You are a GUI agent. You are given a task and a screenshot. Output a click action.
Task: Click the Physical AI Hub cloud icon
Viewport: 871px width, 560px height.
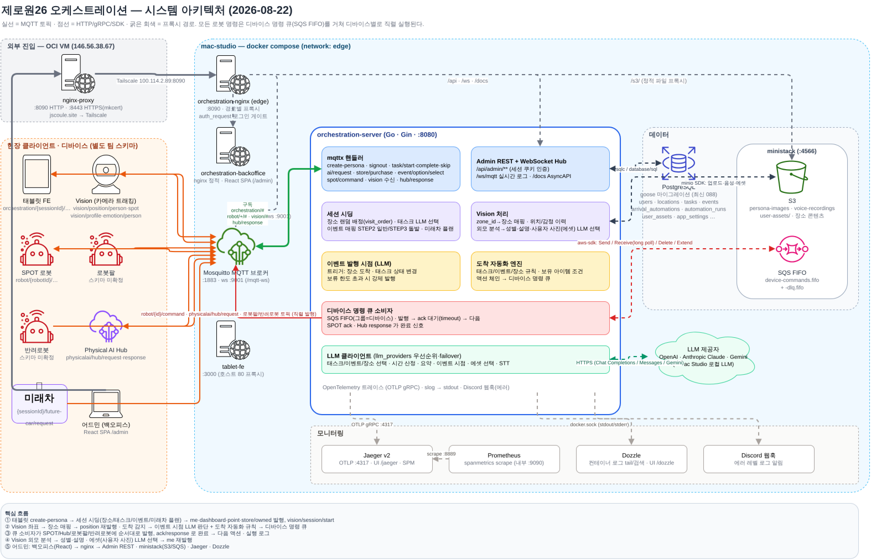(x=106, y=326)
